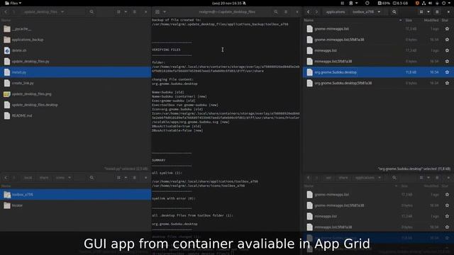Select delete.sh script file

76,50
